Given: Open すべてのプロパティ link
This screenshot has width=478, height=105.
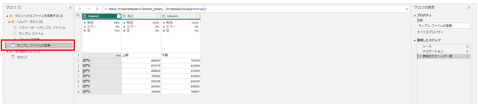Looking at the screenshot, I should click(x=430, y=32).
